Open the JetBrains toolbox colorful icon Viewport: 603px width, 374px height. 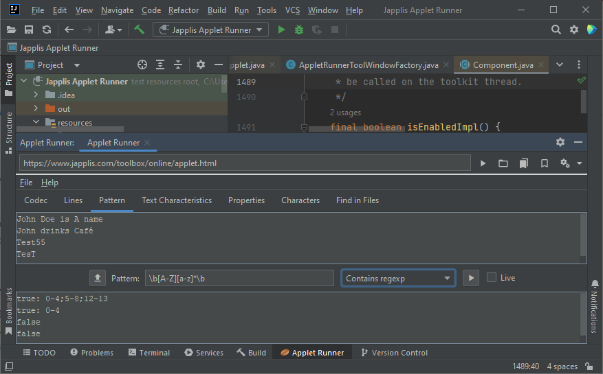click(x=592, y=30)
